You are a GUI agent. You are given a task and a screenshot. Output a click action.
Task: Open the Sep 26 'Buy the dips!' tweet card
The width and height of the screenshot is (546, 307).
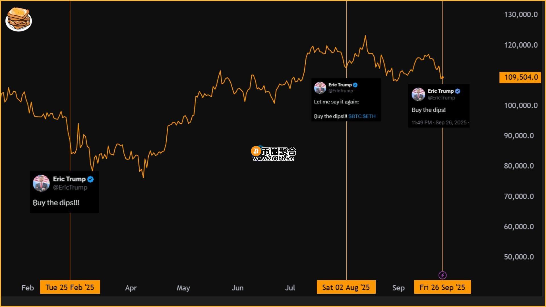(x=439, y=106)
